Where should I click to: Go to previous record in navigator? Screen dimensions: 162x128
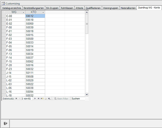20,99
